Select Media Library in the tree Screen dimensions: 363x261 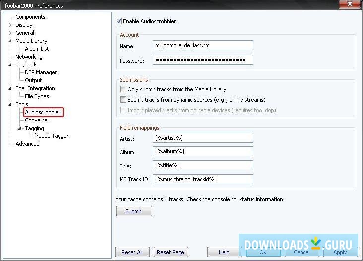[31, 41]
